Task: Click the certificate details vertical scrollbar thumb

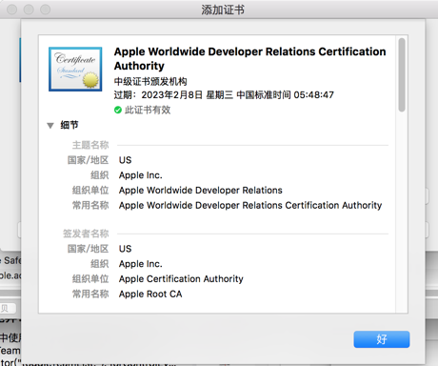Action: (x=402, y=74)
